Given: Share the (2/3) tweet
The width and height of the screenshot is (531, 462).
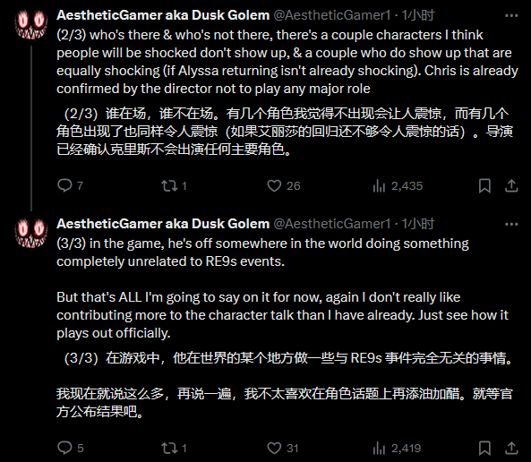Looking at the screenshot, I should (x=511, y=185).
